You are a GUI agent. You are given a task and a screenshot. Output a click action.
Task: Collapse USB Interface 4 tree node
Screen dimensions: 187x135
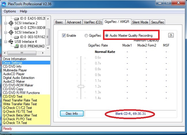[5, 42]
